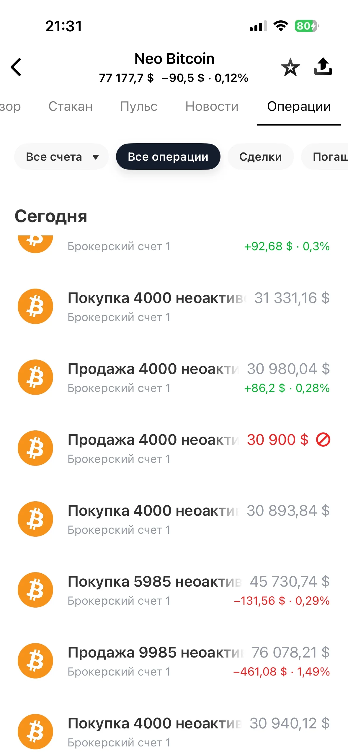
Task: Tap the dropdown triangle in Все счета
Action: (x=95, y=157)
